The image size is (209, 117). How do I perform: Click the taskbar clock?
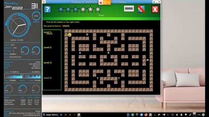pyautogui.click(x=199, y=115)
